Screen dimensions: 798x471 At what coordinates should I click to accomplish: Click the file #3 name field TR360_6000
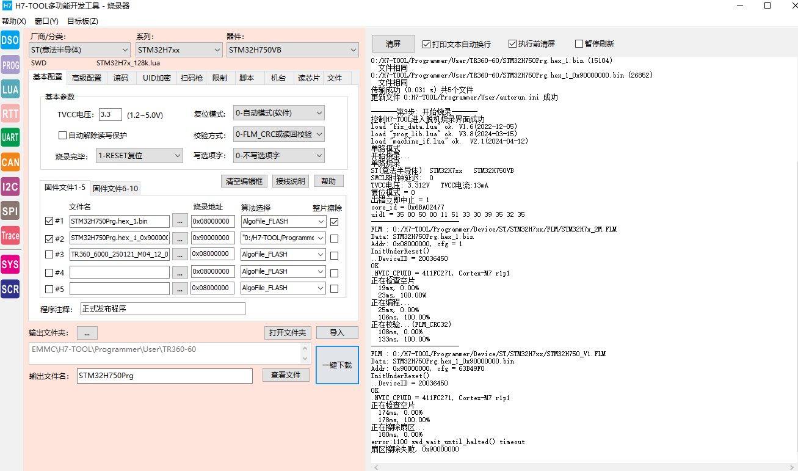(120, 254)
